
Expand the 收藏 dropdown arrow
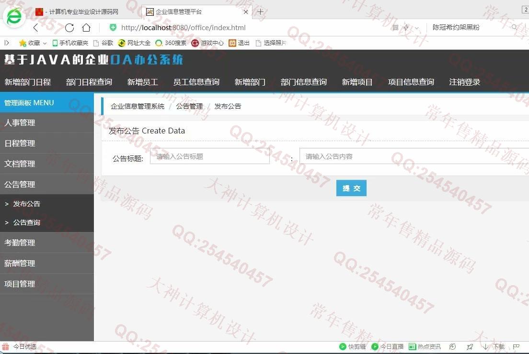click(45, 43)
